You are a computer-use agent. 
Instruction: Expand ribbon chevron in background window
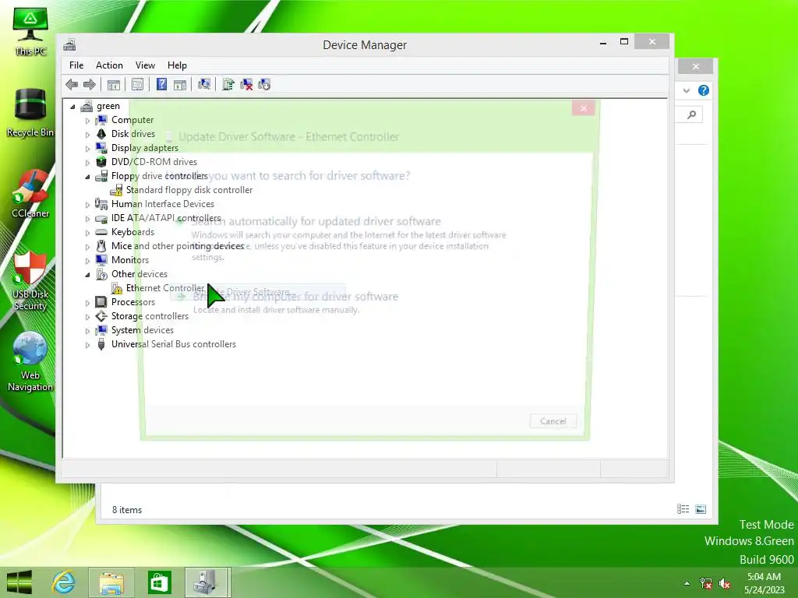click(x=687, y=90)
